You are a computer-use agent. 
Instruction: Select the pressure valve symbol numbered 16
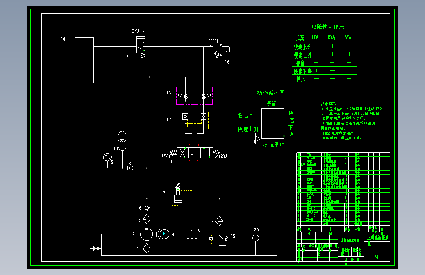coord(218,49)
